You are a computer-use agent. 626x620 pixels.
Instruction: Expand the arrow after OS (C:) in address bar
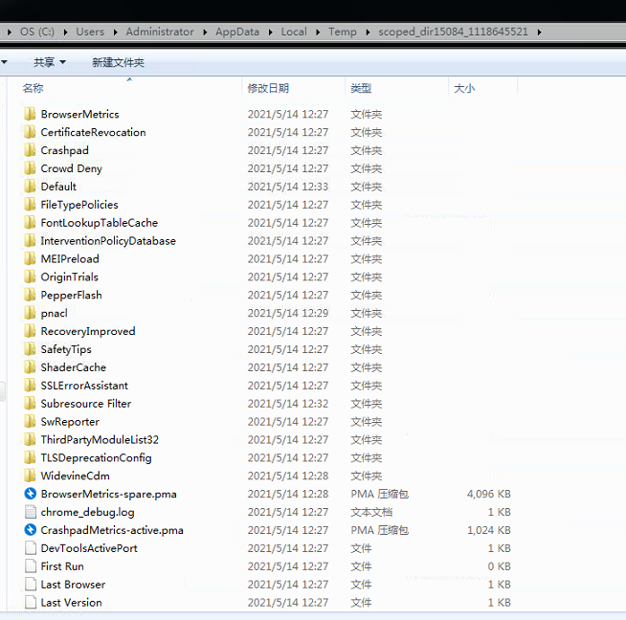(x=65, y=32)
